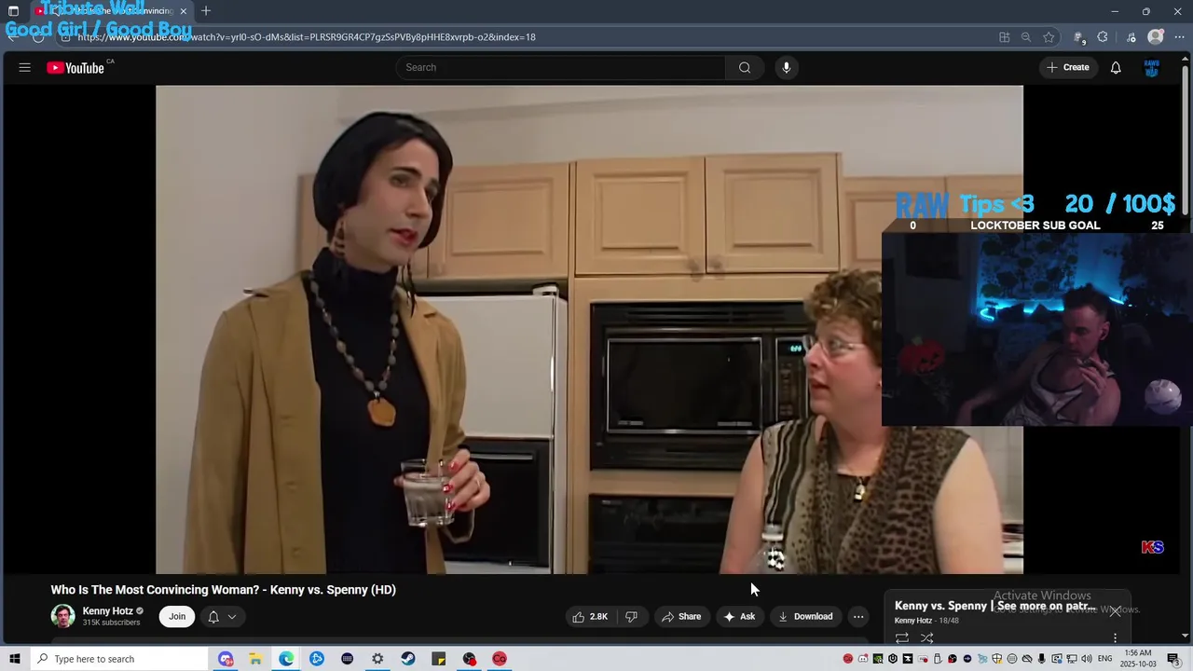Open browser tab actions menu

point(13,11)
